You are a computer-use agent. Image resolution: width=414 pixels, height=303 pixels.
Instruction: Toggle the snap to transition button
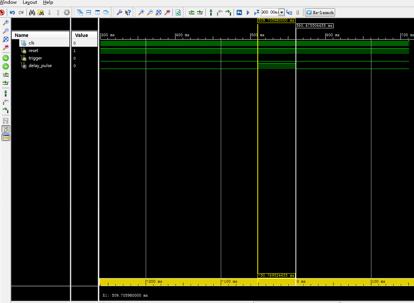tap(6, 129)
